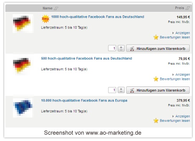The image size is (195, 141).
Task: Open 10.000 hoch-qualitative Fans aus Europa link
Action: coord(84,100)
